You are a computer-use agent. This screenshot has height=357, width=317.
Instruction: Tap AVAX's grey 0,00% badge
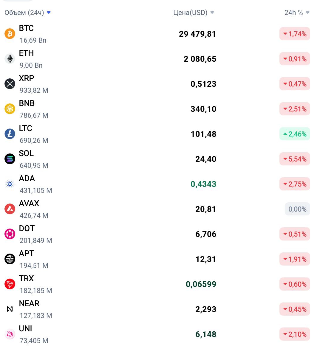click(x=297, y=209)
